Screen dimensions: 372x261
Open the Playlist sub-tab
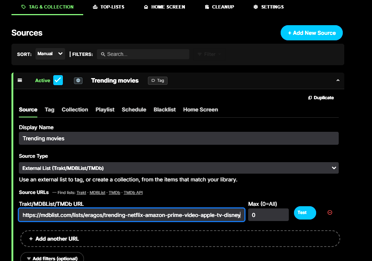[105, 110]
